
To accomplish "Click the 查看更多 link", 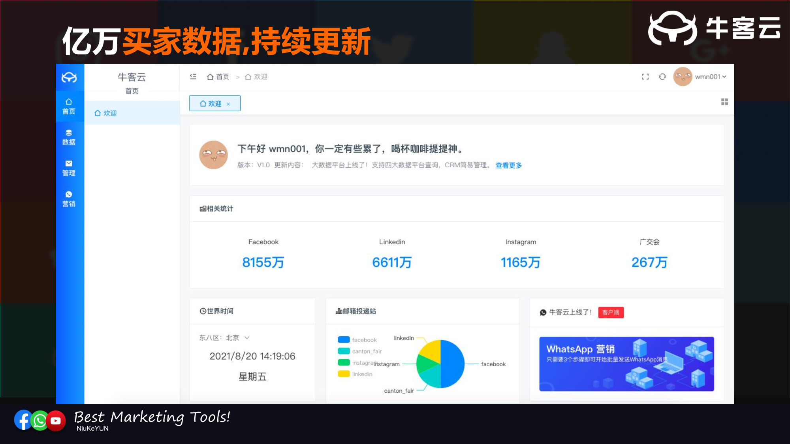I will 509,165.
